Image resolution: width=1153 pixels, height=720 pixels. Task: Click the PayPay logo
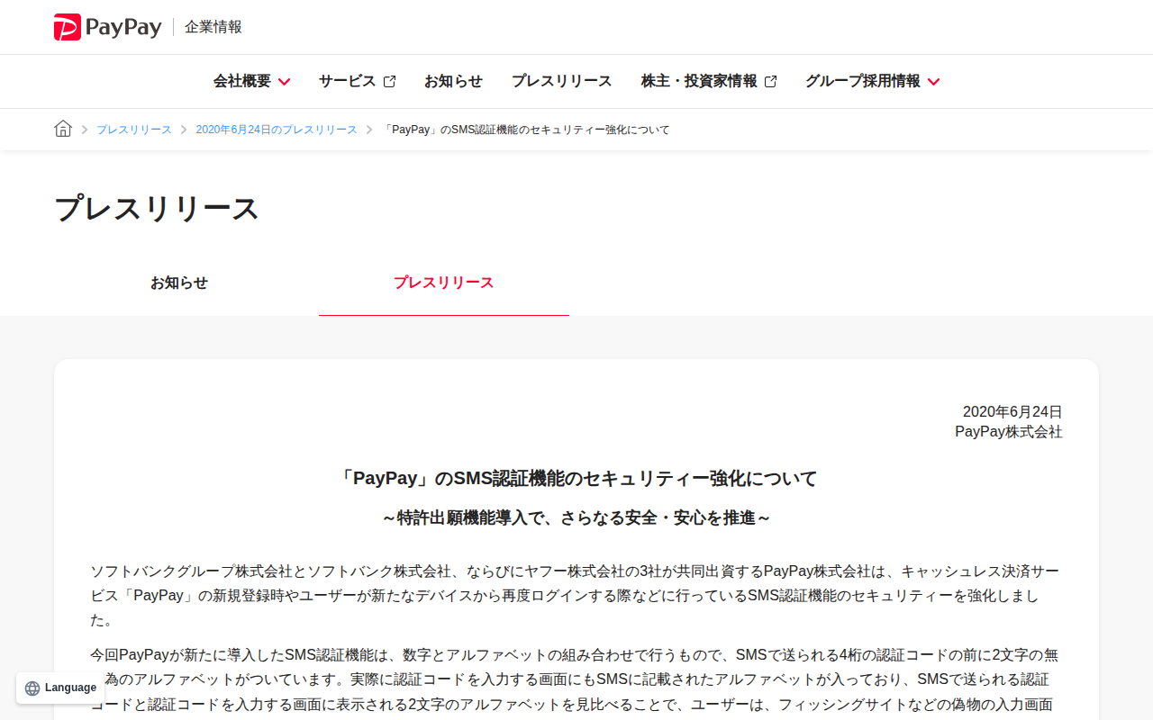pyautogui.click(x=107, y=27)
